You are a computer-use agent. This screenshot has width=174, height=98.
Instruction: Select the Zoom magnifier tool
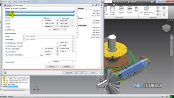(x=158, y=11)
